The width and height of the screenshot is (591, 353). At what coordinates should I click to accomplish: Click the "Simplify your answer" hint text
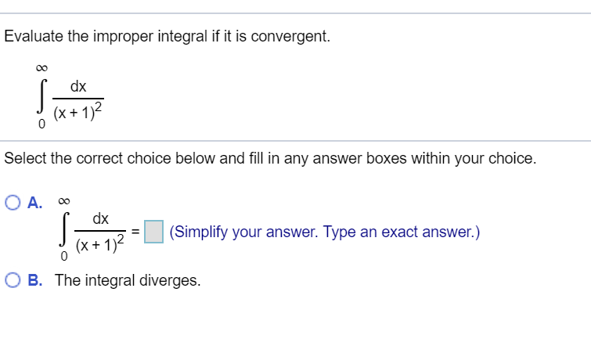324,232
